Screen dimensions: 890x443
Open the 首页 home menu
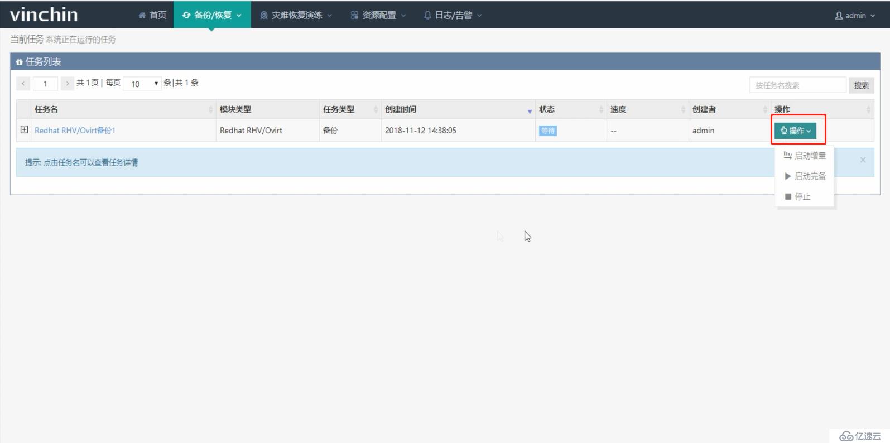152,15
